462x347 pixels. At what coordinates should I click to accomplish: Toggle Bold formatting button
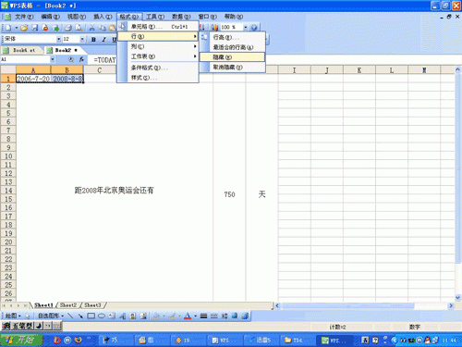pyautogui.click(x=93, y=39)
